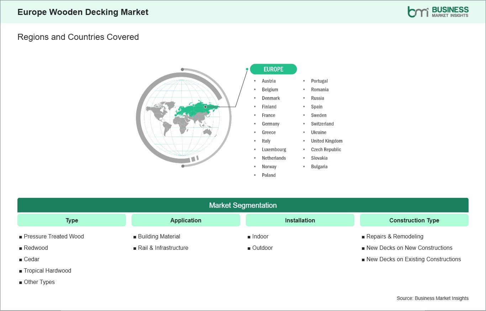Click 'Portugal' in the country list
This screenshot has height=311, width=486.
tap(319, 81)
